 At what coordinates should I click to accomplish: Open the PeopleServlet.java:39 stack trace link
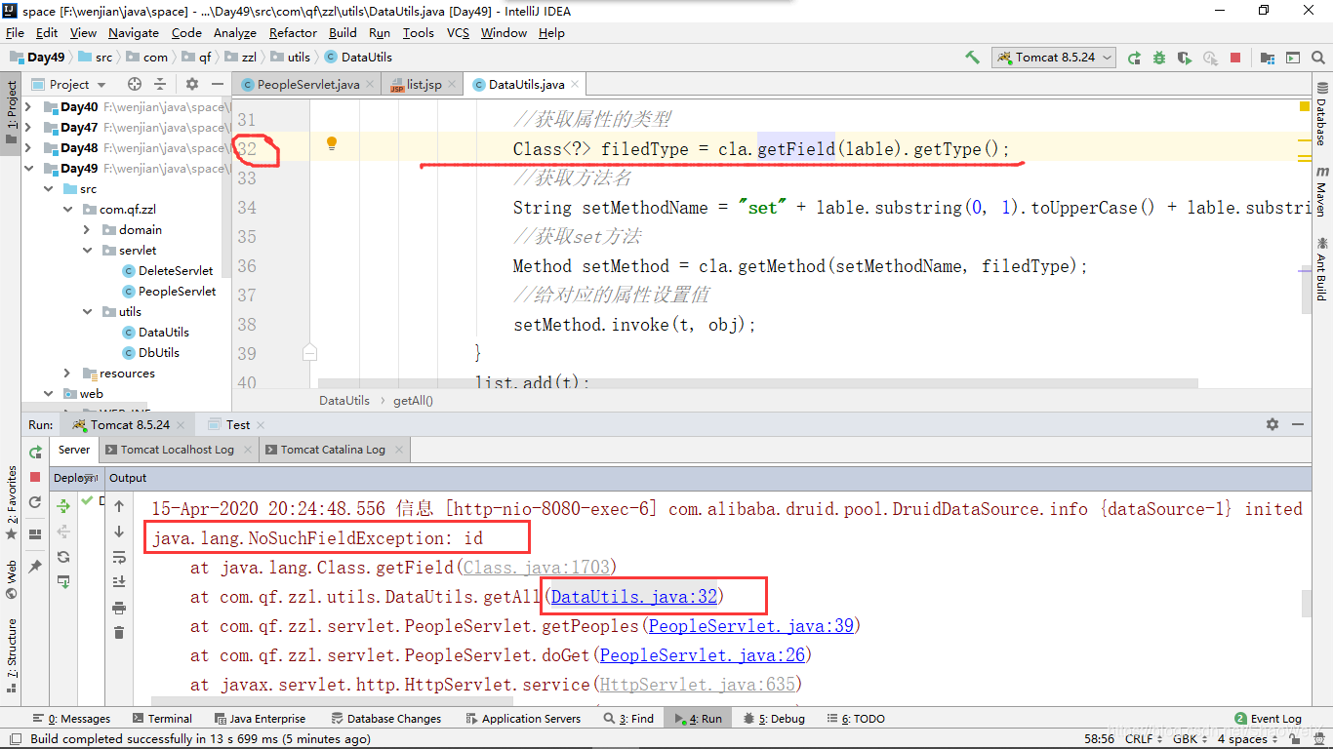coord(750,626)
